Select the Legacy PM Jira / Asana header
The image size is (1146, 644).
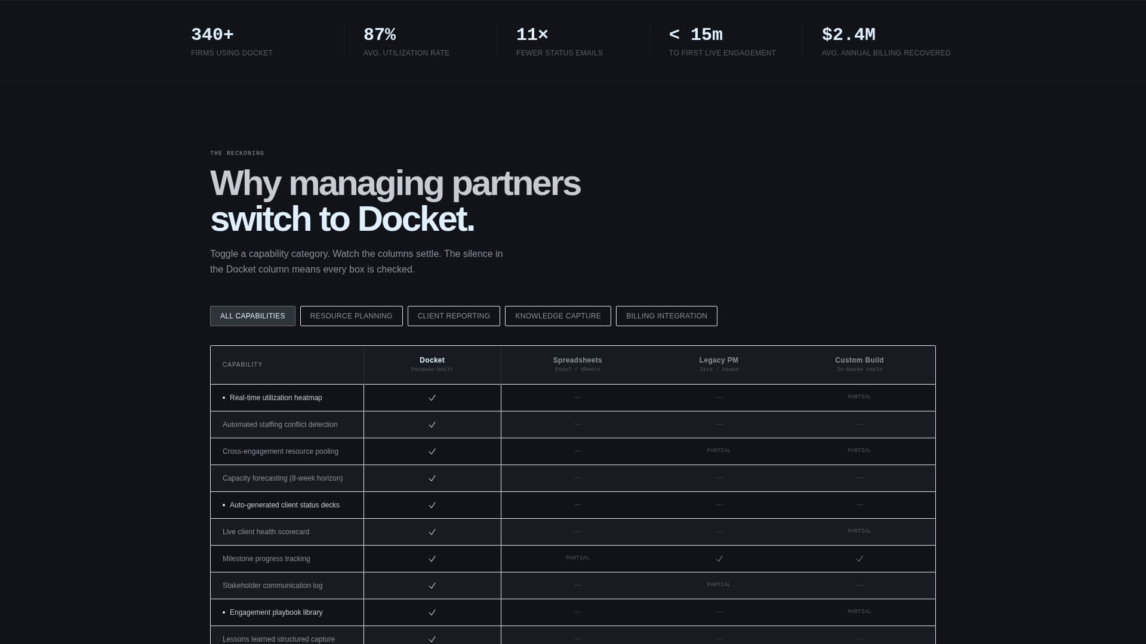[x=719, y=364]
